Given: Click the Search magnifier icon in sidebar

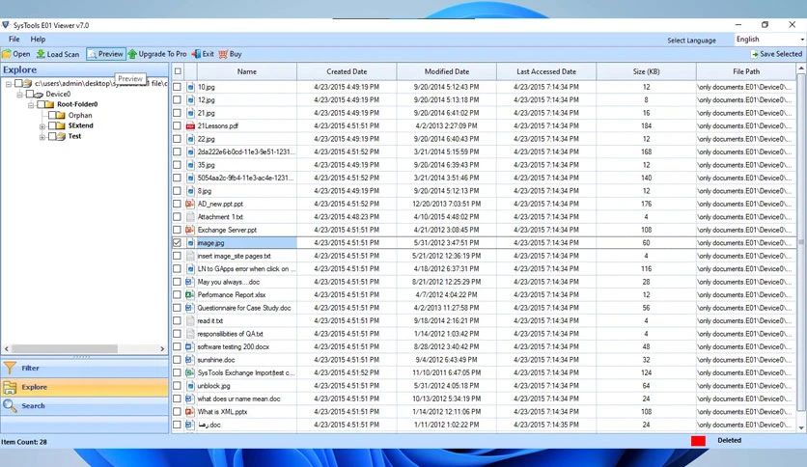Looking at the screenshot, I should coord(10,406).
